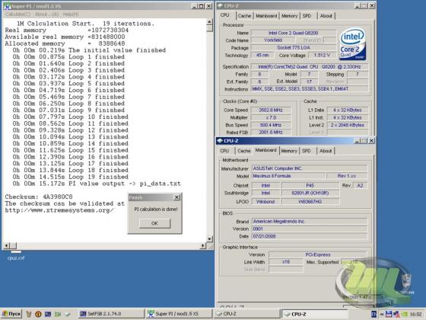Click the Level 2 cache value '2 x 2048 KBytes'
Viewport: 426px width, 320px height.
[348, 125]
